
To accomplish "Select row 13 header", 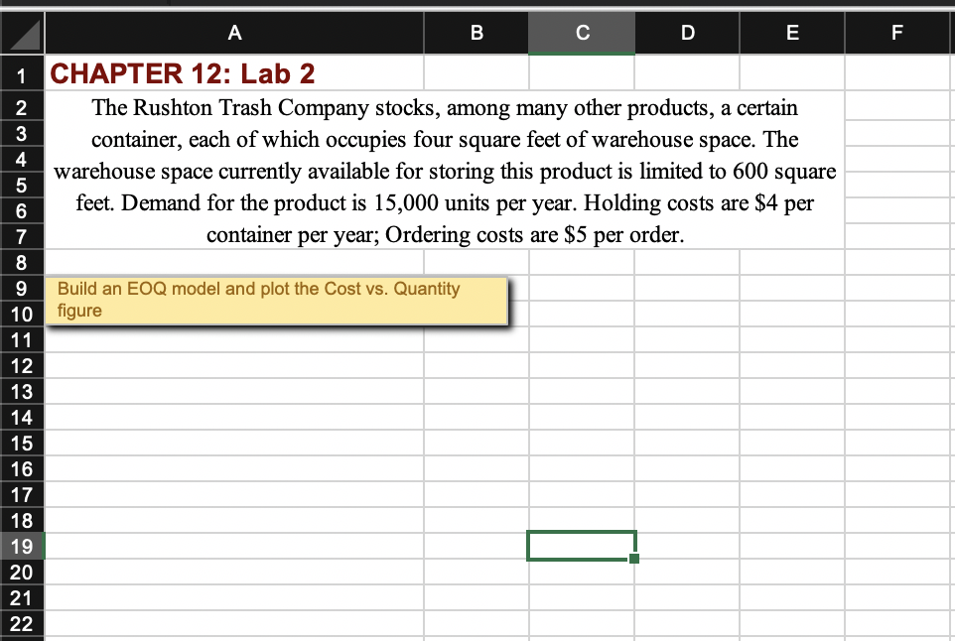I will [22, 391].
